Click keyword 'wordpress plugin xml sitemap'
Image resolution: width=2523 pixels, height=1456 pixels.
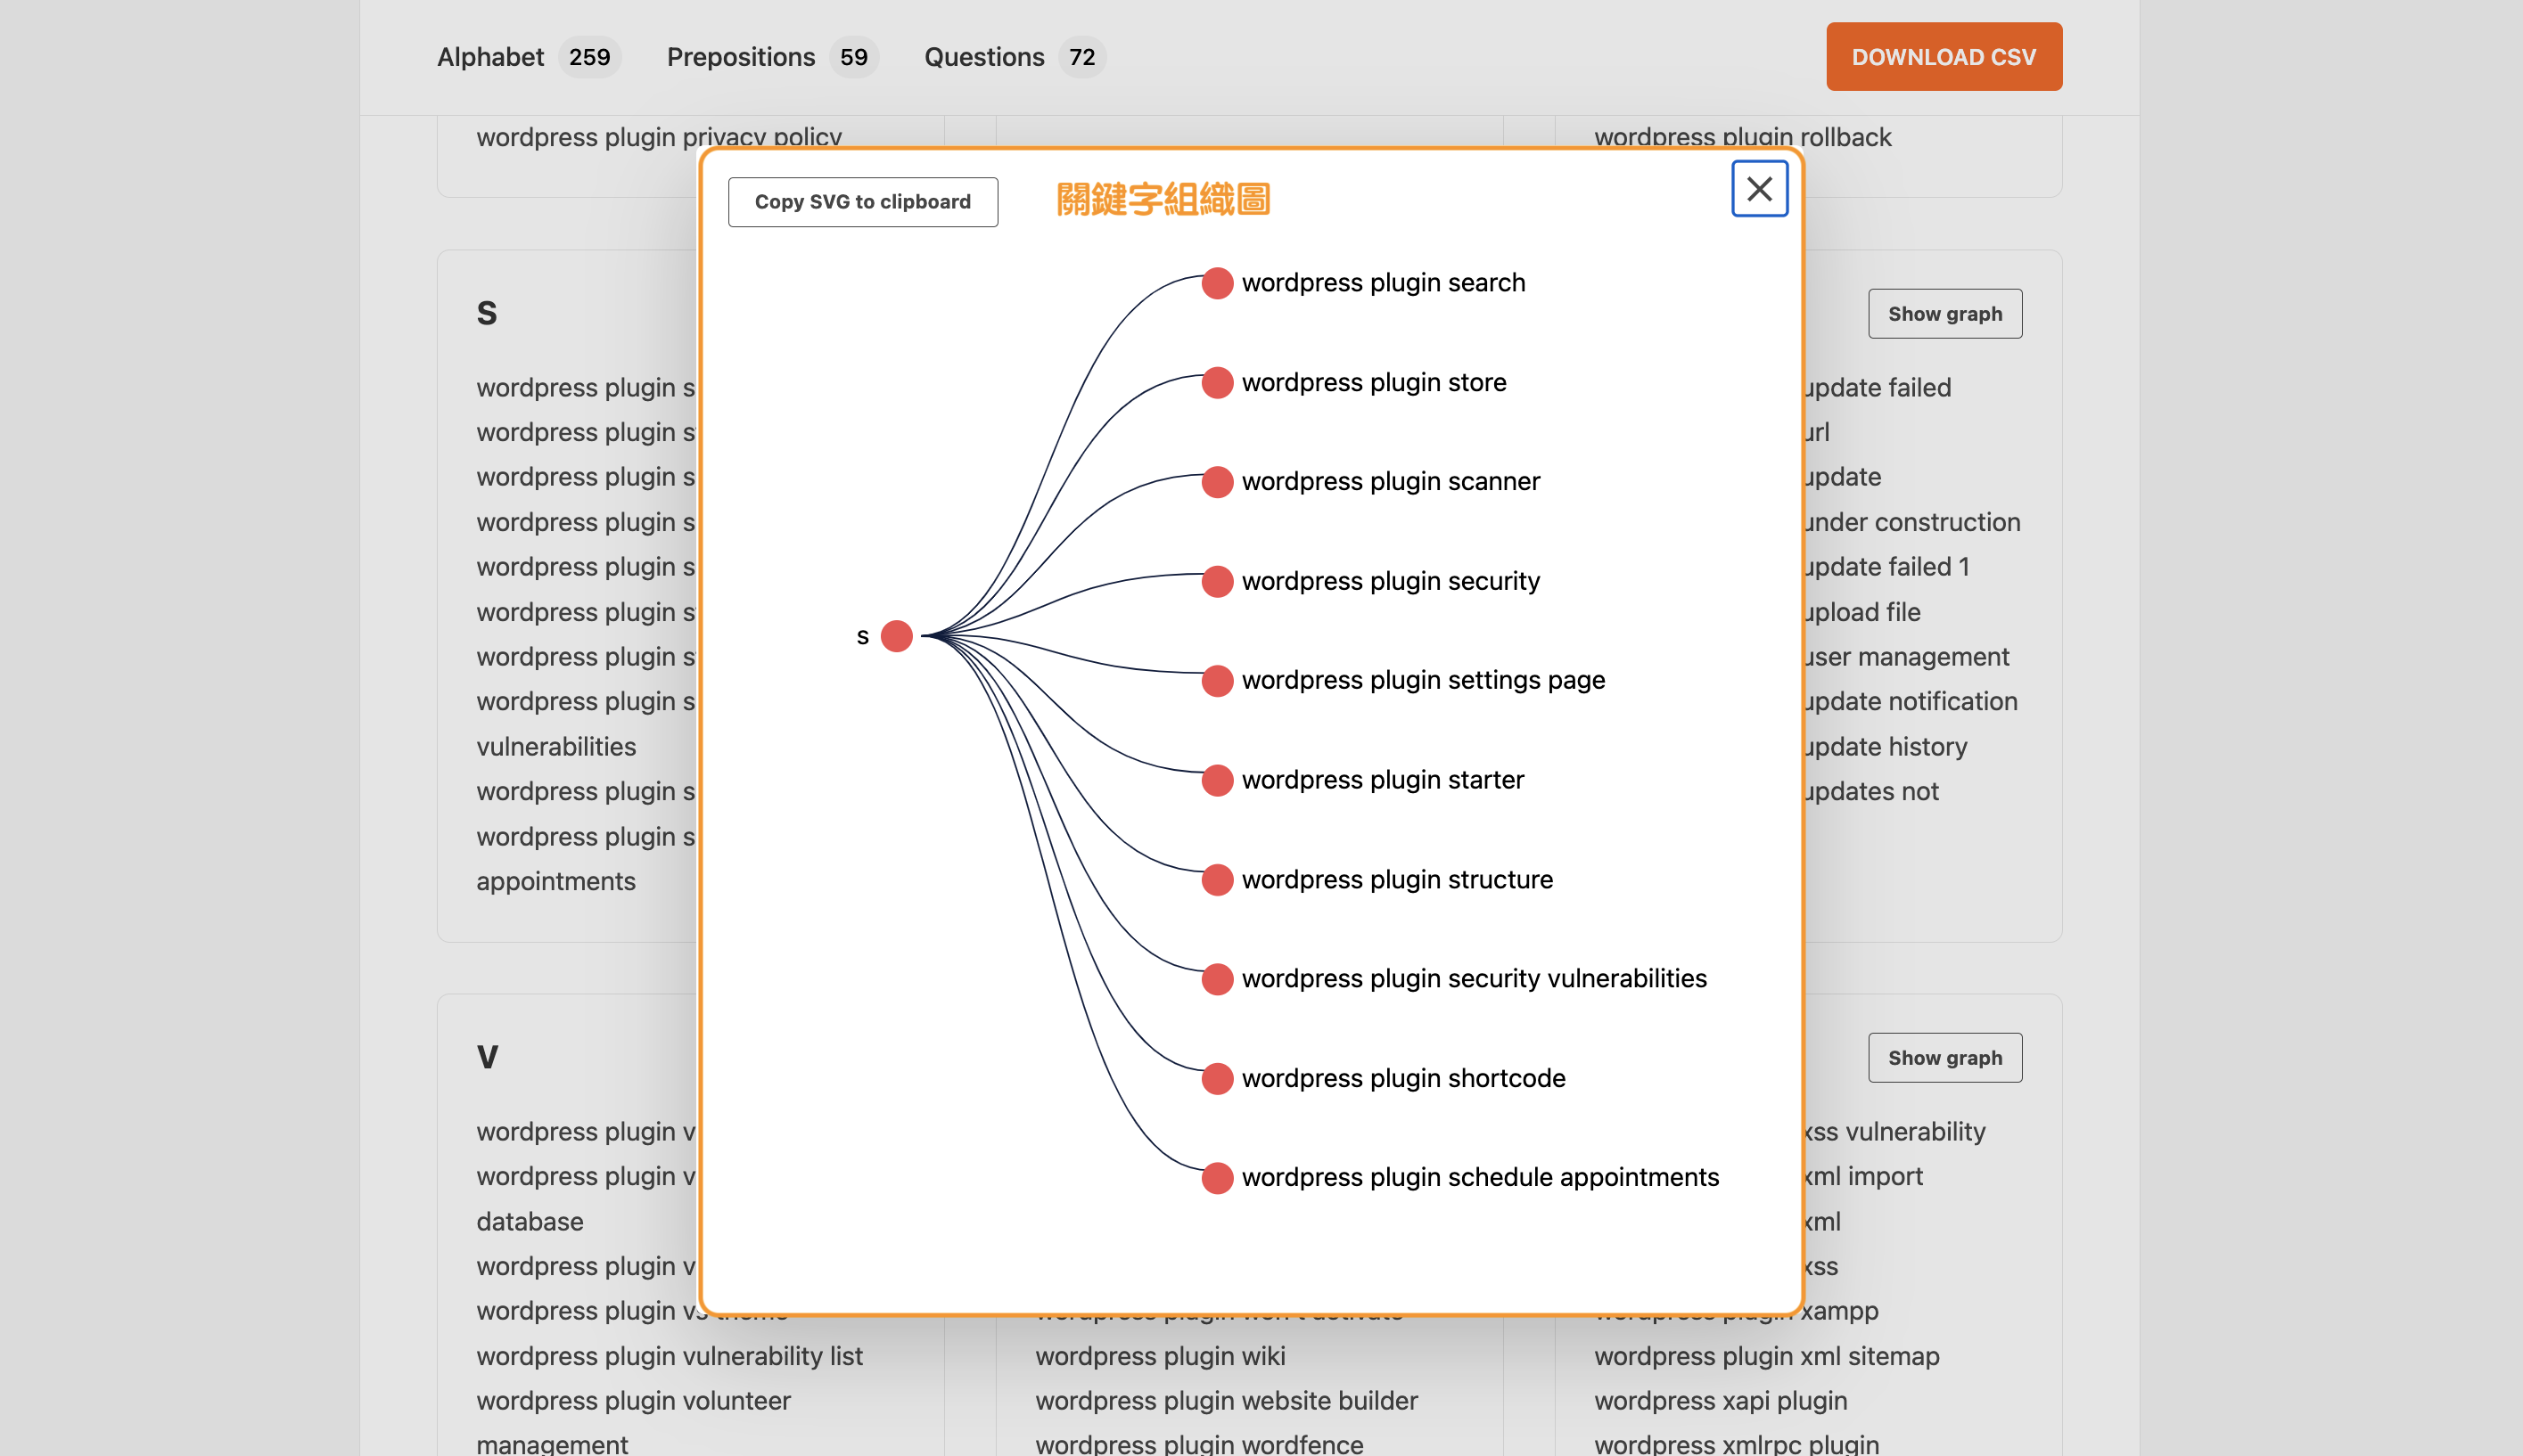[1767, 1356]
